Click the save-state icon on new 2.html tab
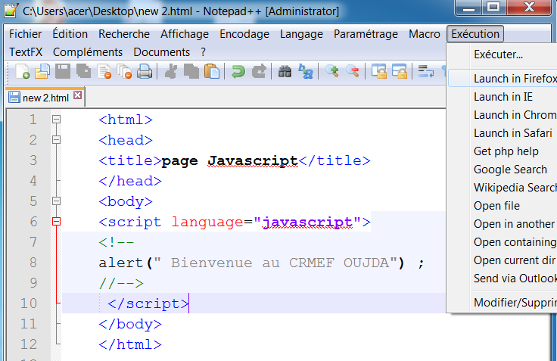 coord(14,97)
